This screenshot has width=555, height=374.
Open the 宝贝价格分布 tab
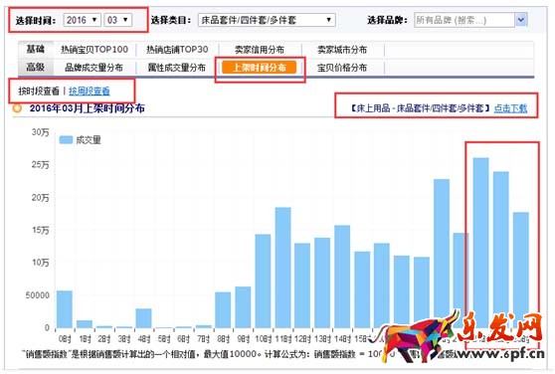342,68
